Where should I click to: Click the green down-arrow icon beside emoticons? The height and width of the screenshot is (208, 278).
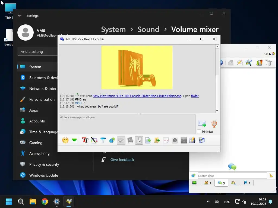pyautogui.click(x=74, y=140)
